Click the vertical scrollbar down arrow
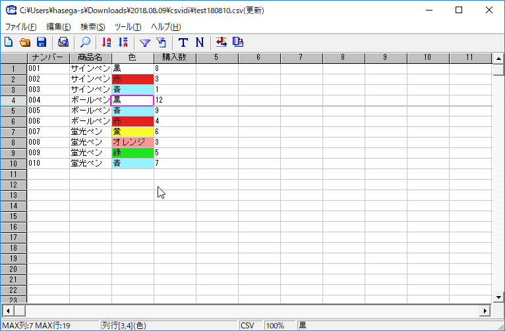Viewport: 505px width, 331px height. (x=498, y=297)
